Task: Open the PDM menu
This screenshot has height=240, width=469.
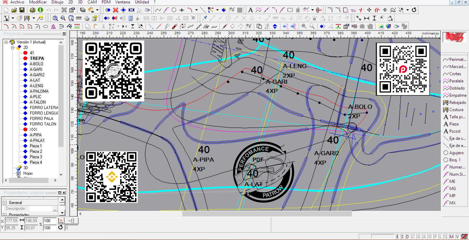Action: coord(106,2)
